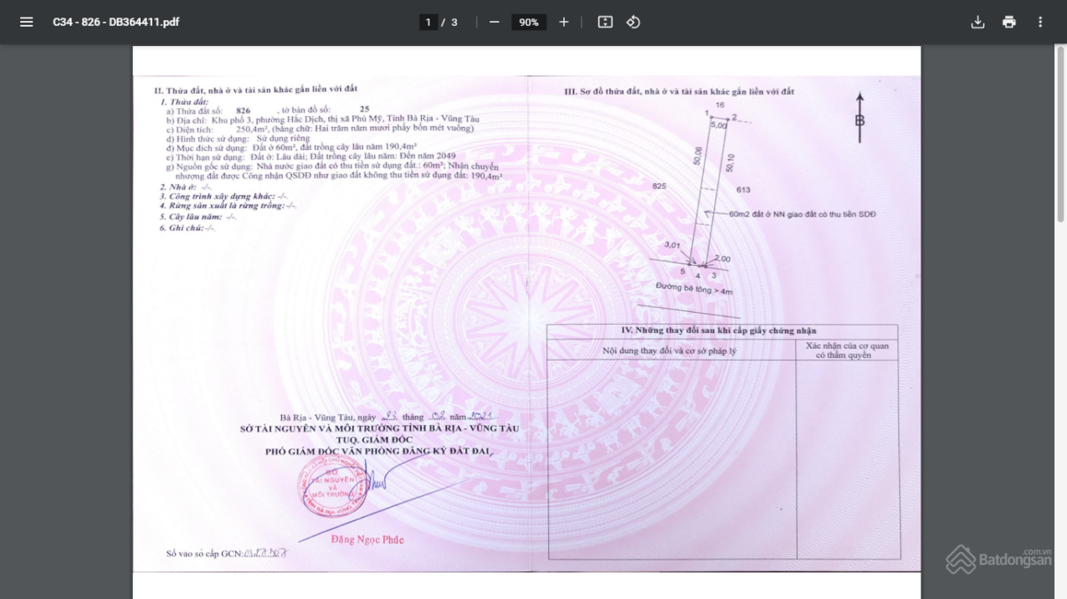Click the section IV table header
Screen dimensions: 1067x599
click(721, 331)
